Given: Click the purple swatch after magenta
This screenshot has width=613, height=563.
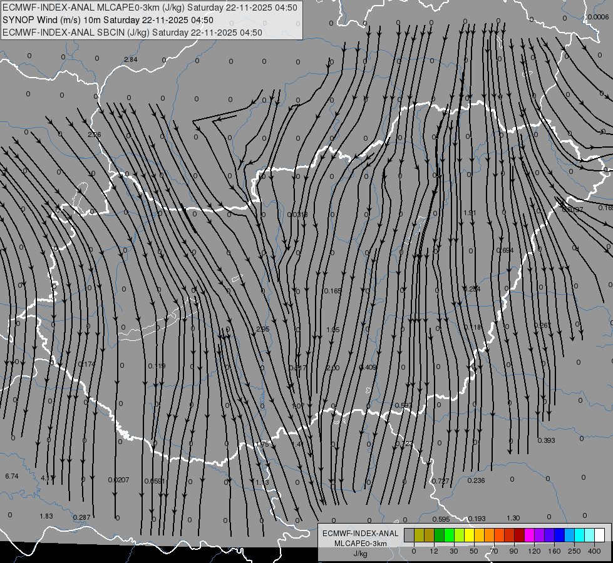Looking at the screenshot, I should (x=540, y=535).
